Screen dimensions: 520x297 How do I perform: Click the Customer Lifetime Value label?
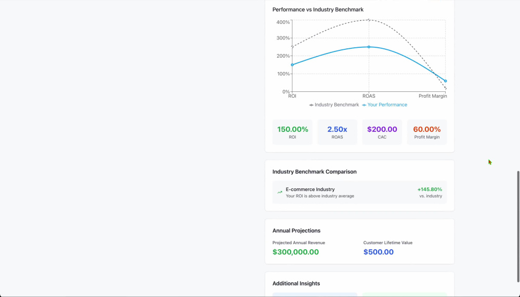[x=388, y=242]
